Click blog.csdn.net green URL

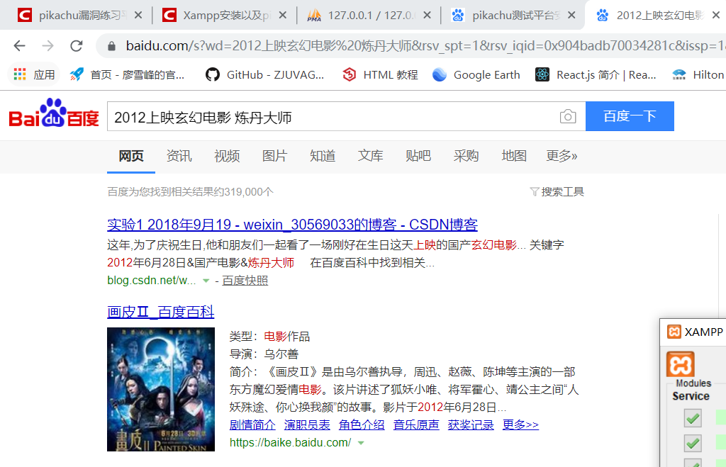click(x=152, y=281)
